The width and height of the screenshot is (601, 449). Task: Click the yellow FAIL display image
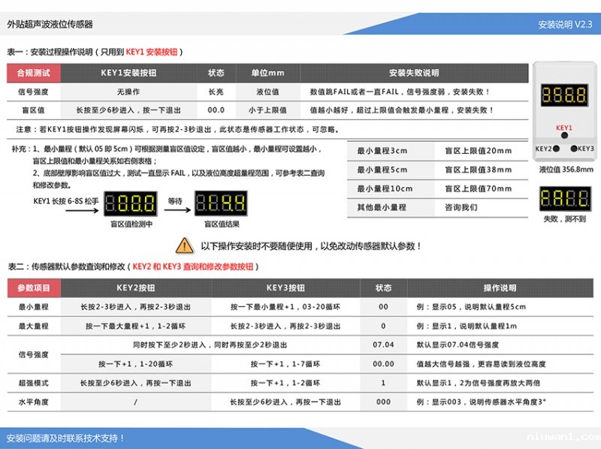pos(564,200)
